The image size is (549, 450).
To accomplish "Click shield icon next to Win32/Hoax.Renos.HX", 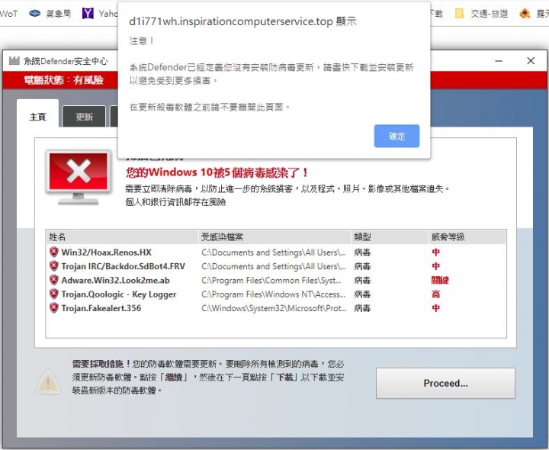I will tap(53, 252).
